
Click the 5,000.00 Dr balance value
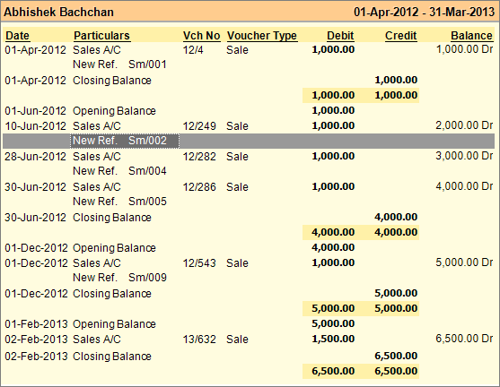tap(465, 262)
